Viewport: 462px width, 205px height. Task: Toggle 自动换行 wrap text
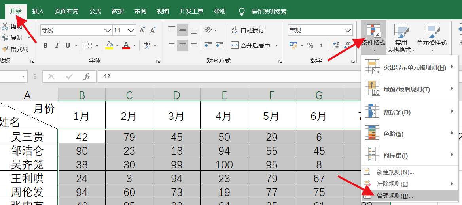click(248, 30)
